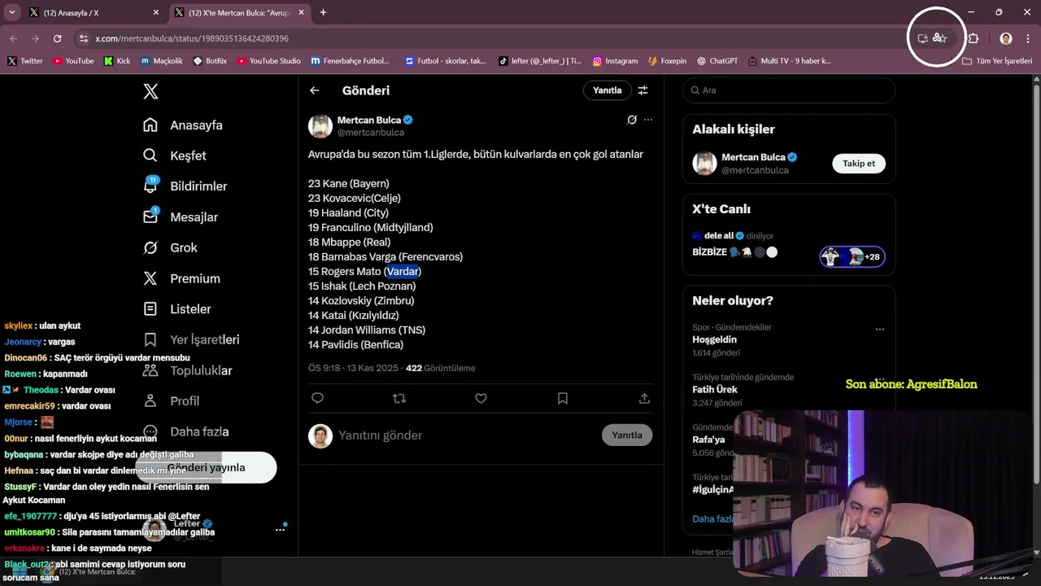
Task: Click the line 23 Kane (Bayern)
Action: (x=348, y=183)
